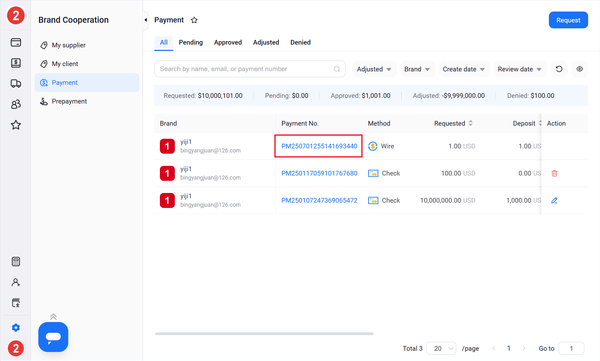The image size is (600, 361).
Task: Click the double chevron above chat widget
Action: tap(53, 317)
